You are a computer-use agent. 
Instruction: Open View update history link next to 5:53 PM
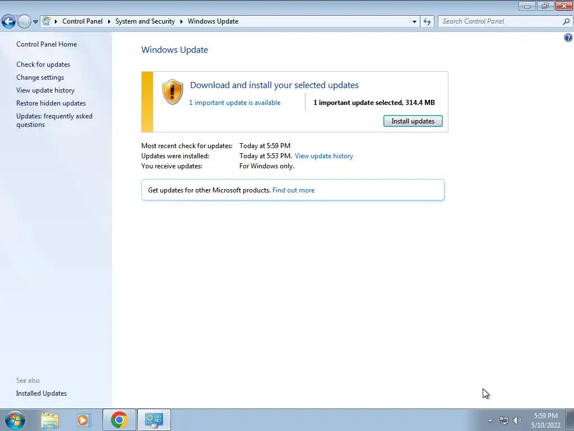click(324, 156)
